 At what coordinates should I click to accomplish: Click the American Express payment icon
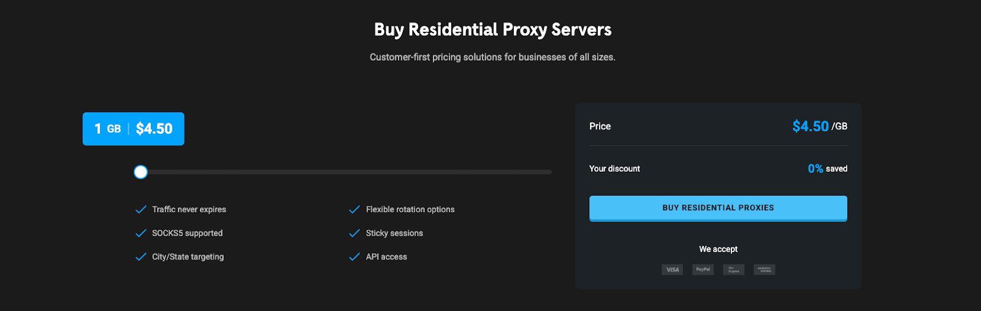(764, 269)
